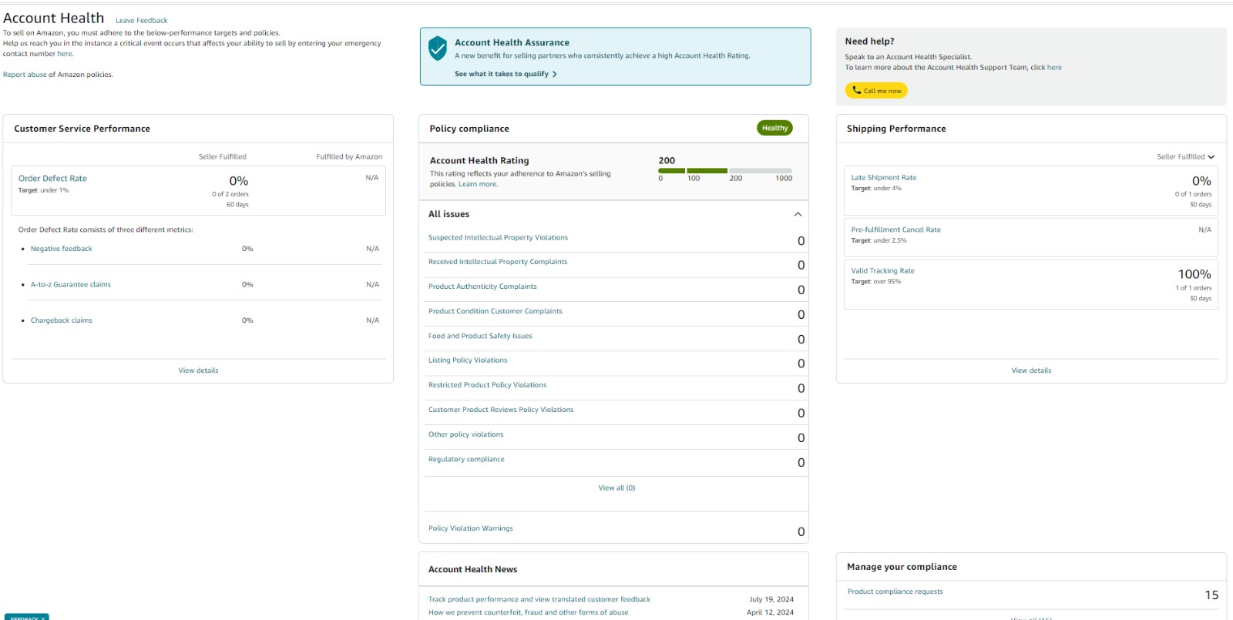Read news: How we prevent counterfeit, fraud
The image size is (1233, 620).
point(528,612)
